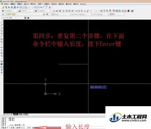Screen dimensions: 151x129
Task: Select the Ellipse draw tool
Action: coord(2,47)
